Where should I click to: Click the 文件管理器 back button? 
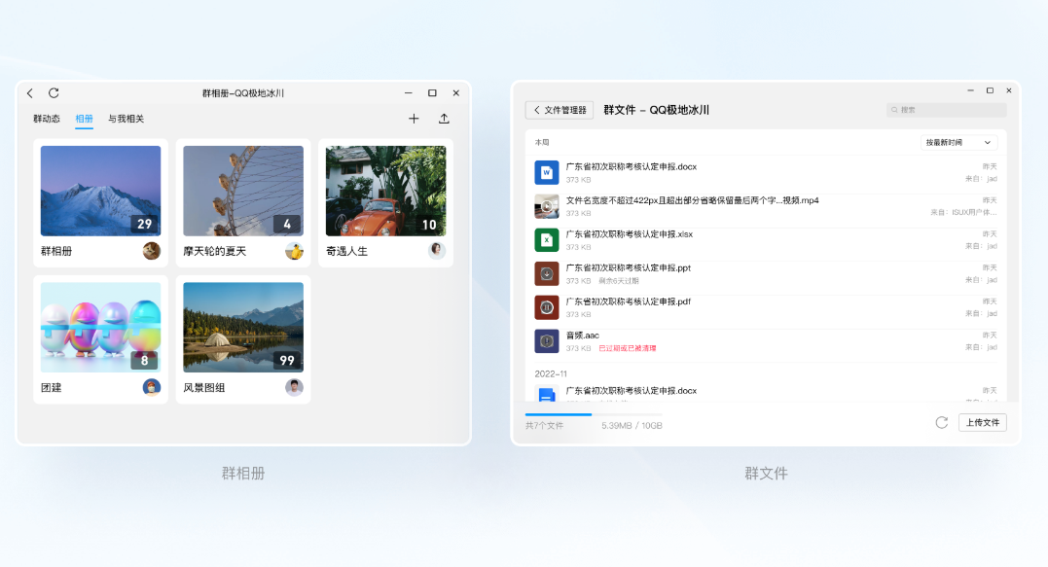coord(560,110)
